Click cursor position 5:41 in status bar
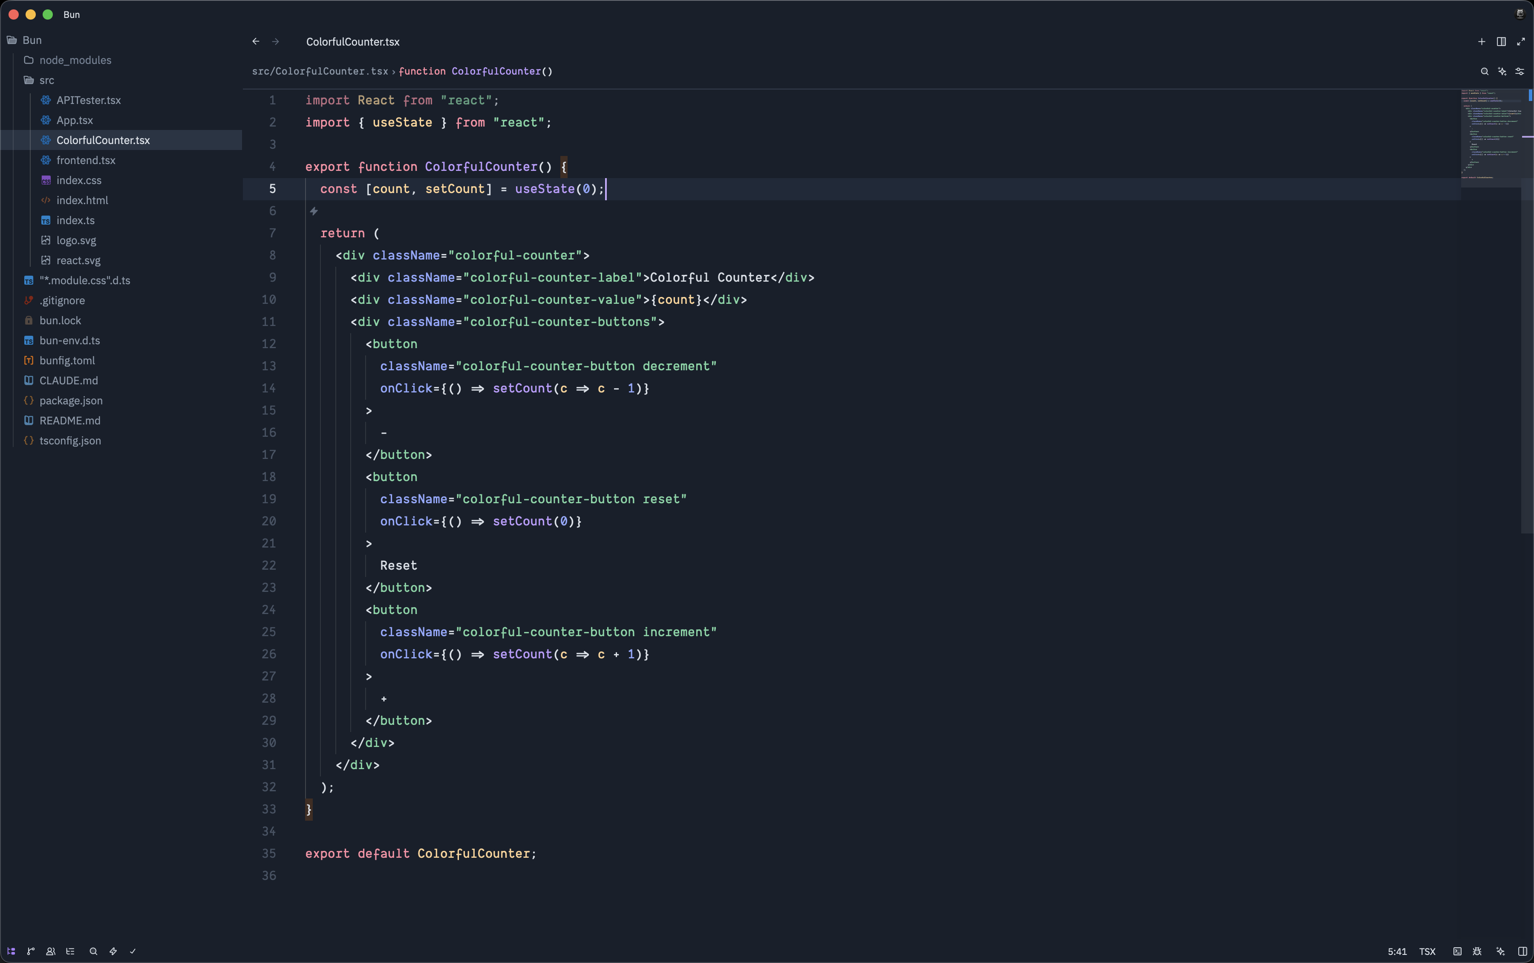The image size is (1534, 963). [x=1397, y=951]
